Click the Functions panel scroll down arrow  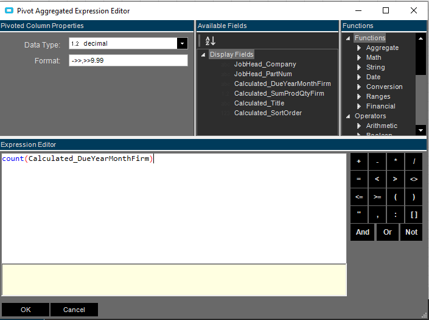421,130
